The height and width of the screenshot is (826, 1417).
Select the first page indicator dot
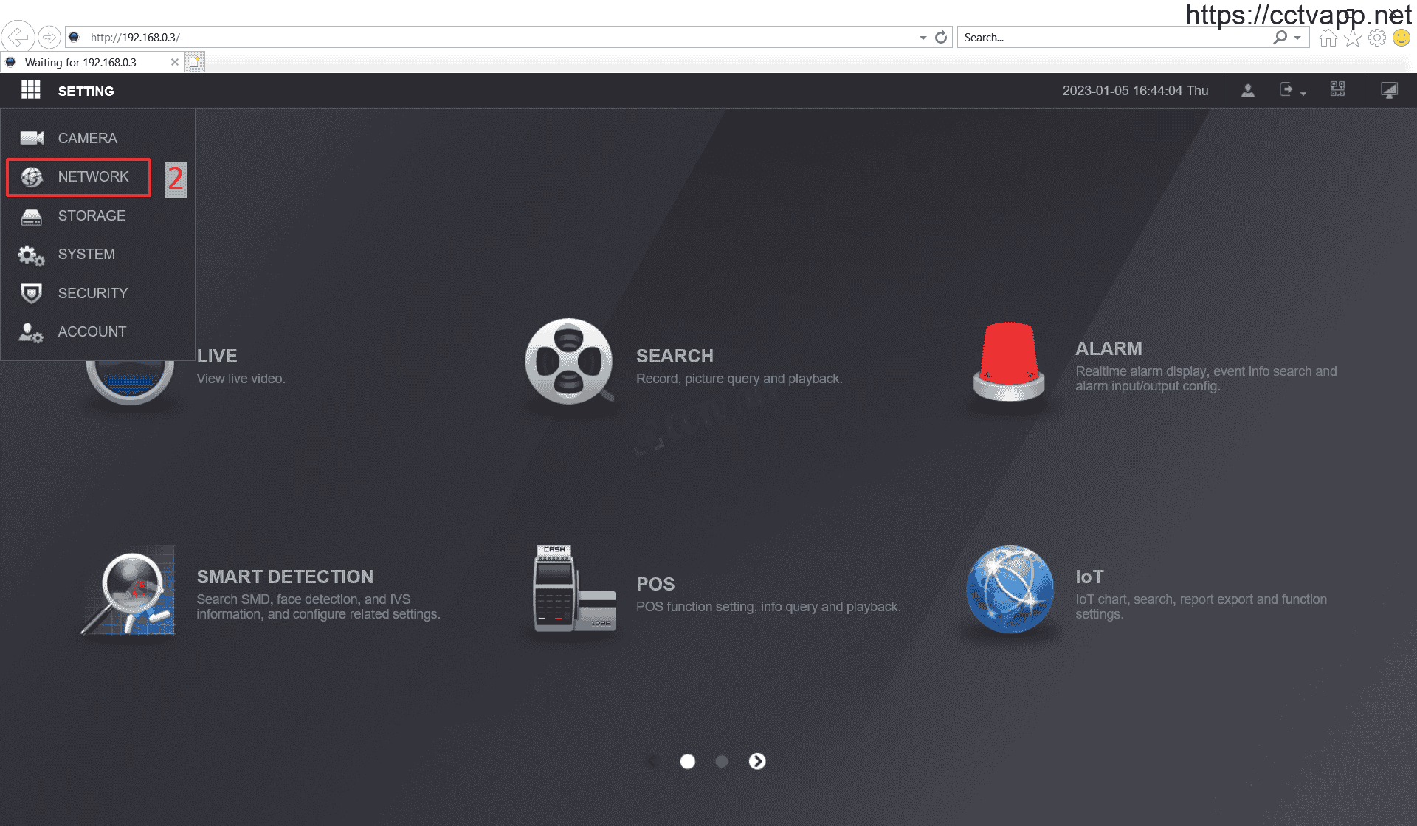click(x=687, y=761)
